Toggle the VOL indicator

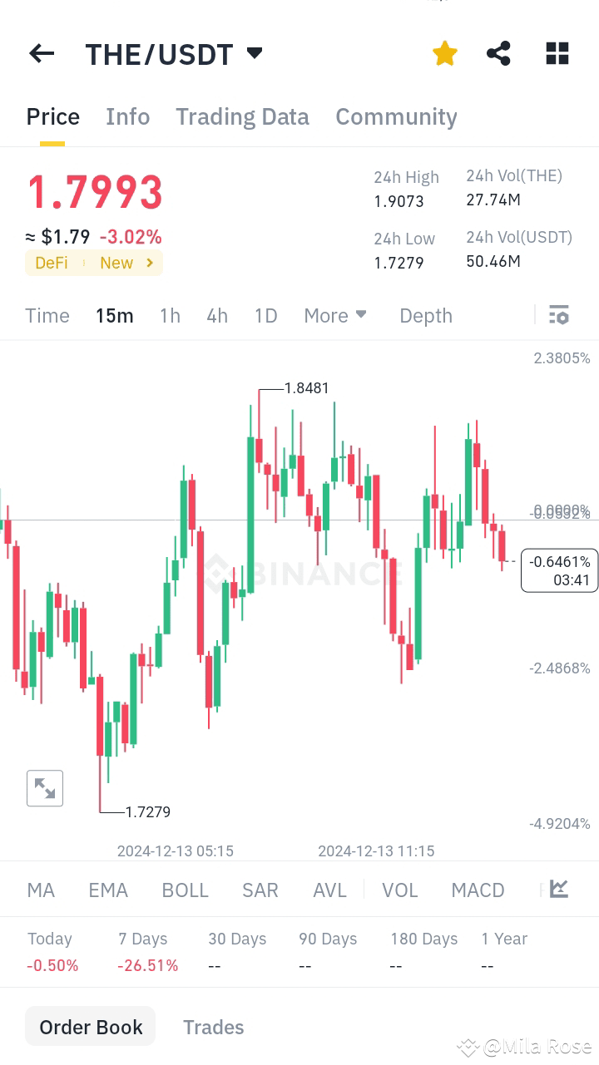pos(400,890)
